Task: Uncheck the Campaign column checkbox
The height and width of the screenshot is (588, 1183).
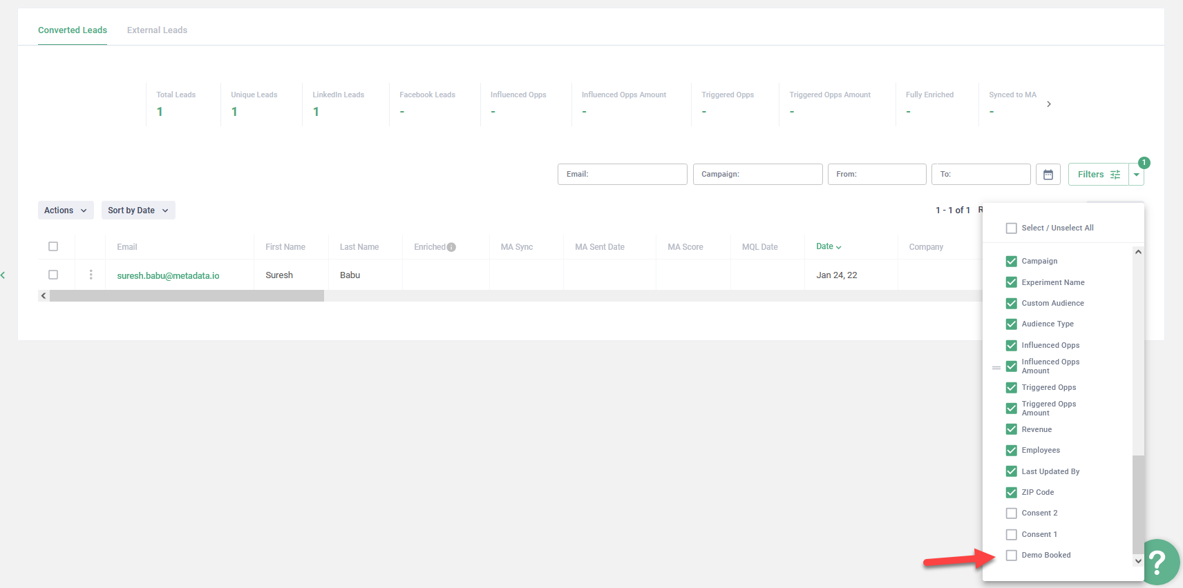Action: click(1011, 262)
